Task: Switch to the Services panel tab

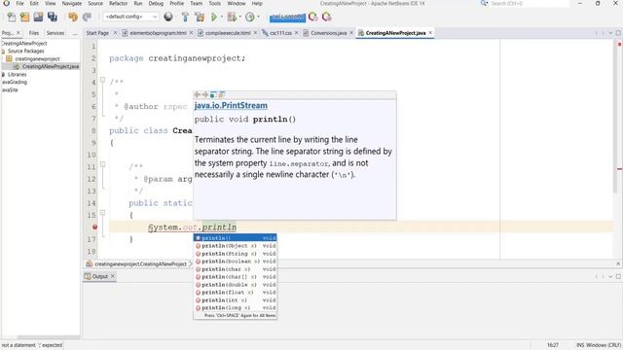Action: (x=55, y=33)
